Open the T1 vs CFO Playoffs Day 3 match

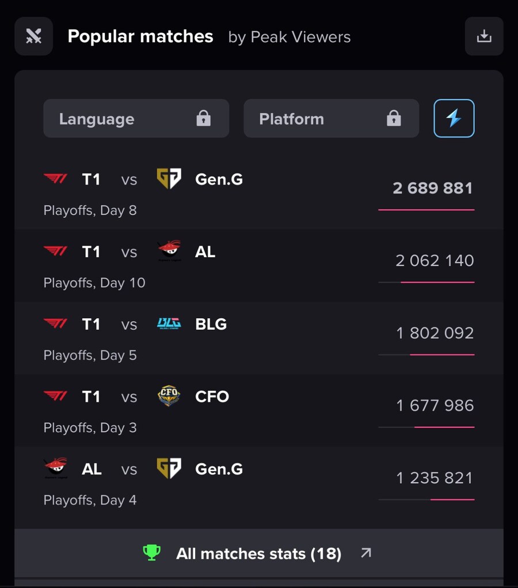point(259,410)
